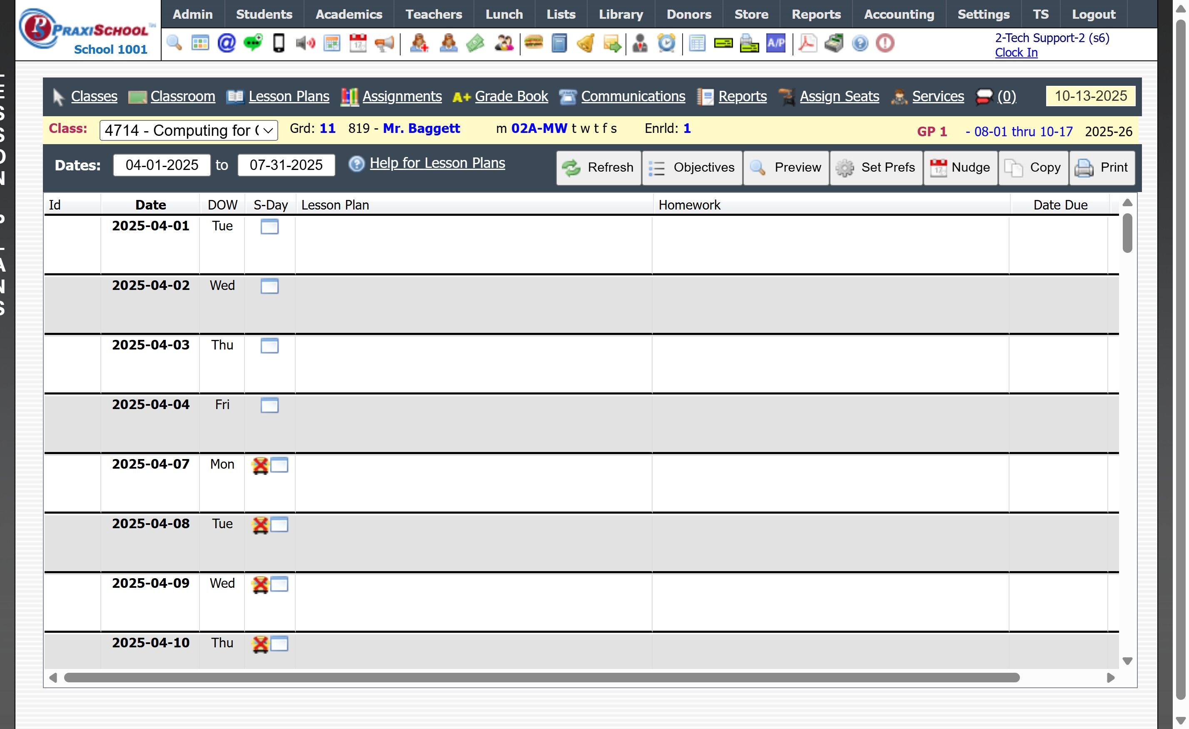Switch to the Grade Book tab
Viewport: 1189px width, 729px height.
coord(511,97)
